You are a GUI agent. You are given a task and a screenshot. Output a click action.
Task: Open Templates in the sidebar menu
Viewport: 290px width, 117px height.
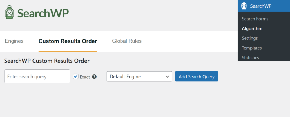[252, 48]
